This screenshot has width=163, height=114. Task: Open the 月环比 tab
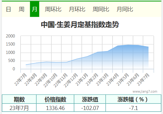[77, 9]
